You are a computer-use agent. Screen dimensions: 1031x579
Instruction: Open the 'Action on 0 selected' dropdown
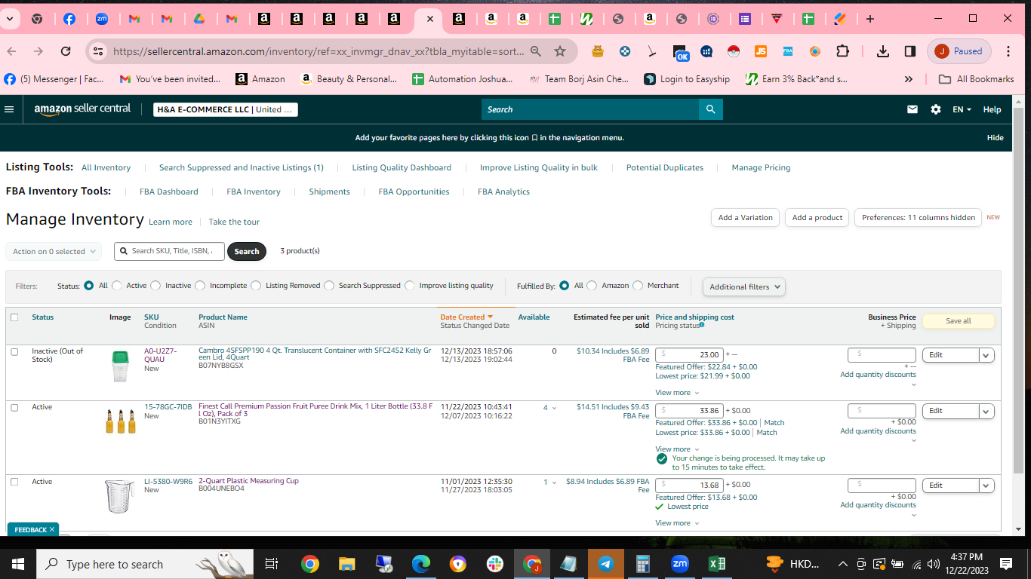(54, 251)
